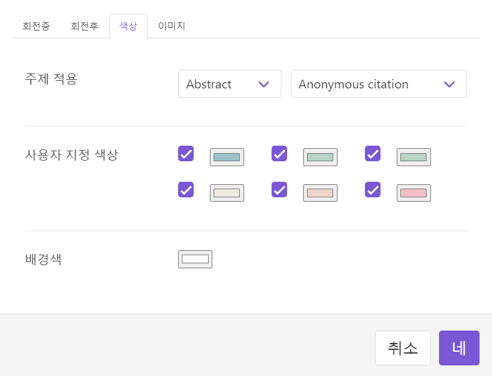Switch to the 회전후 tab
Image resolution: width=492 pixels, height=376 pixels.
click(85, 26)
